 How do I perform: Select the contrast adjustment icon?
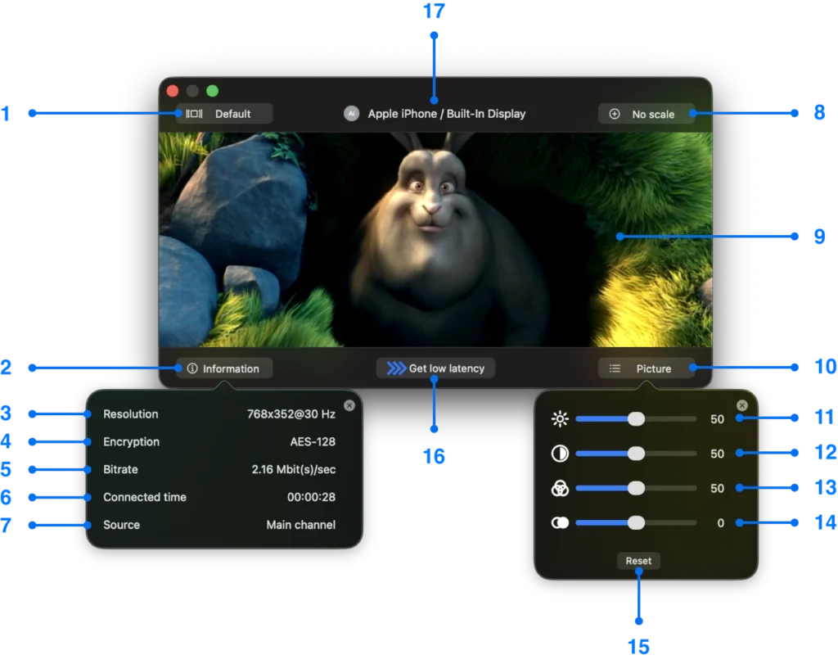pos(560,453)
